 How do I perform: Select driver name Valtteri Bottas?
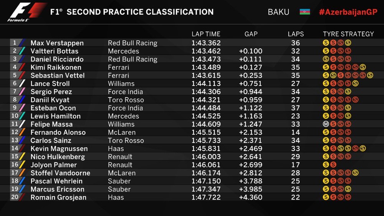click(x=54, y=51)
